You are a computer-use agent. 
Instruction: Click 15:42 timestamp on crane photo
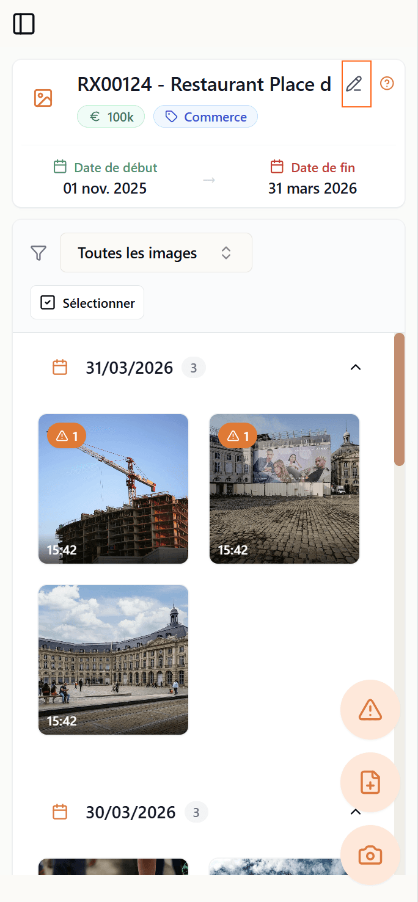click(x=62, y=550)
